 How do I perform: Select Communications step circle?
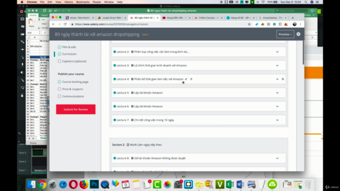click(59, 97)
